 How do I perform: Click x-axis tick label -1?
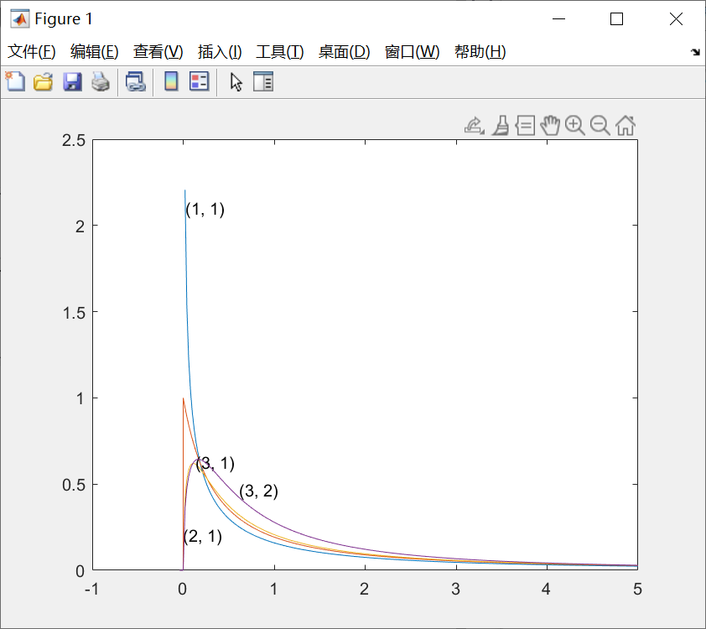pos(92,589)
